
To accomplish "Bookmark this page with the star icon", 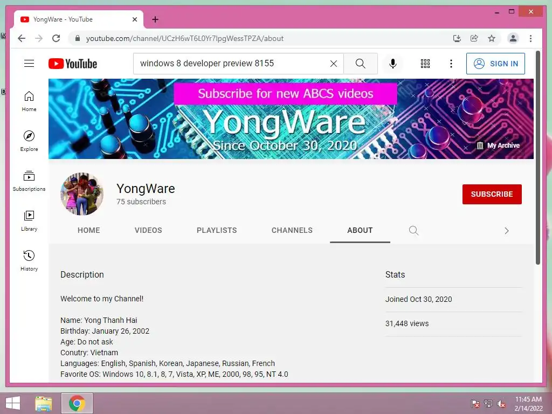I will (492, 38).
